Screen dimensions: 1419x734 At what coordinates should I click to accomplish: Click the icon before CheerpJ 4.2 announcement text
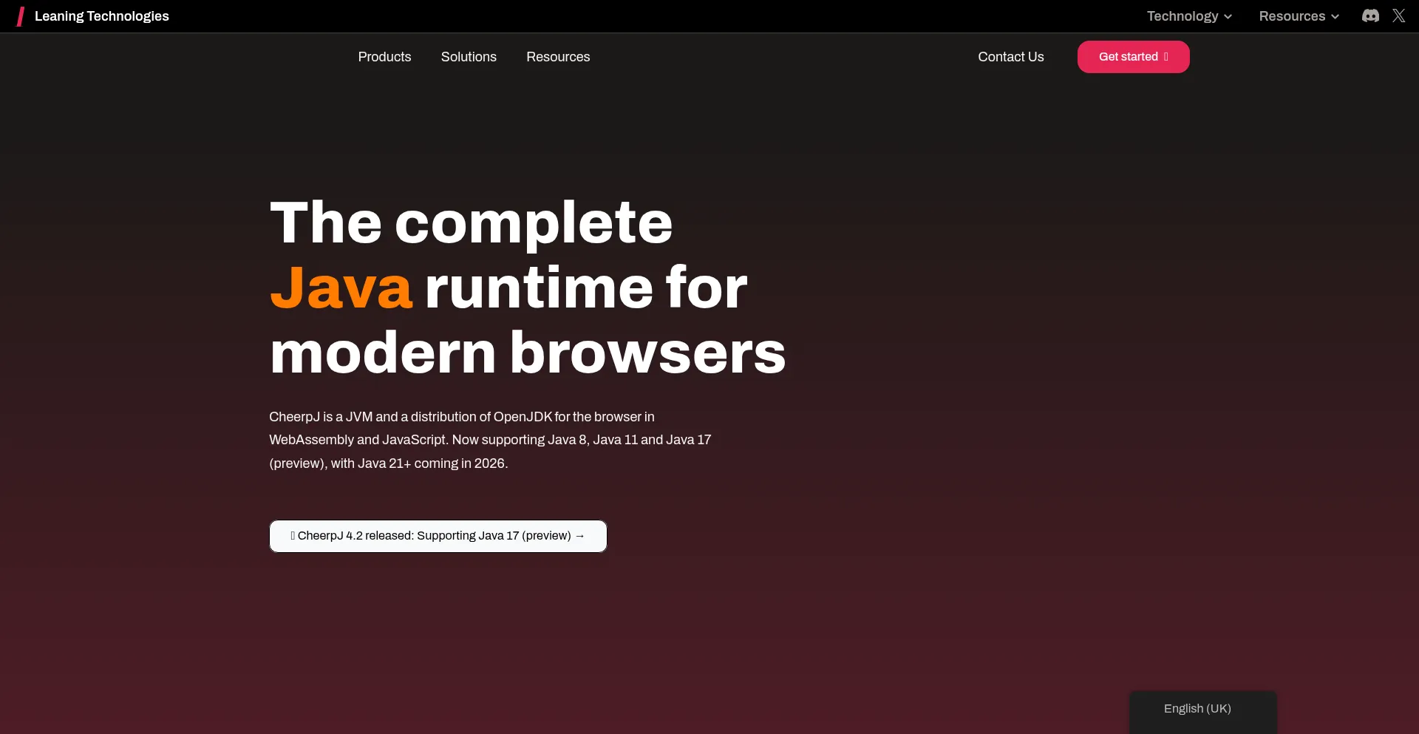click(x=293, y=536)
